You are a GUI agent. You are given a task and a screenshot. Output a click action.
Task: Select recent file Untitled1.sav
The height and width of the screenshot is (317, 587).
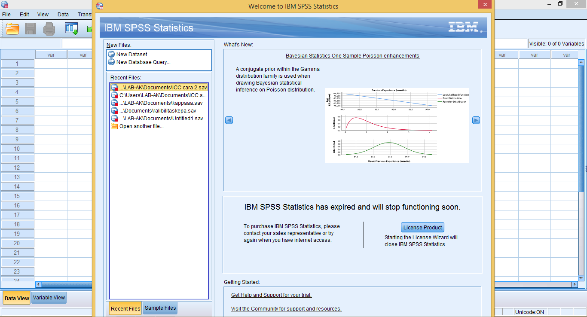click(159, 119)
